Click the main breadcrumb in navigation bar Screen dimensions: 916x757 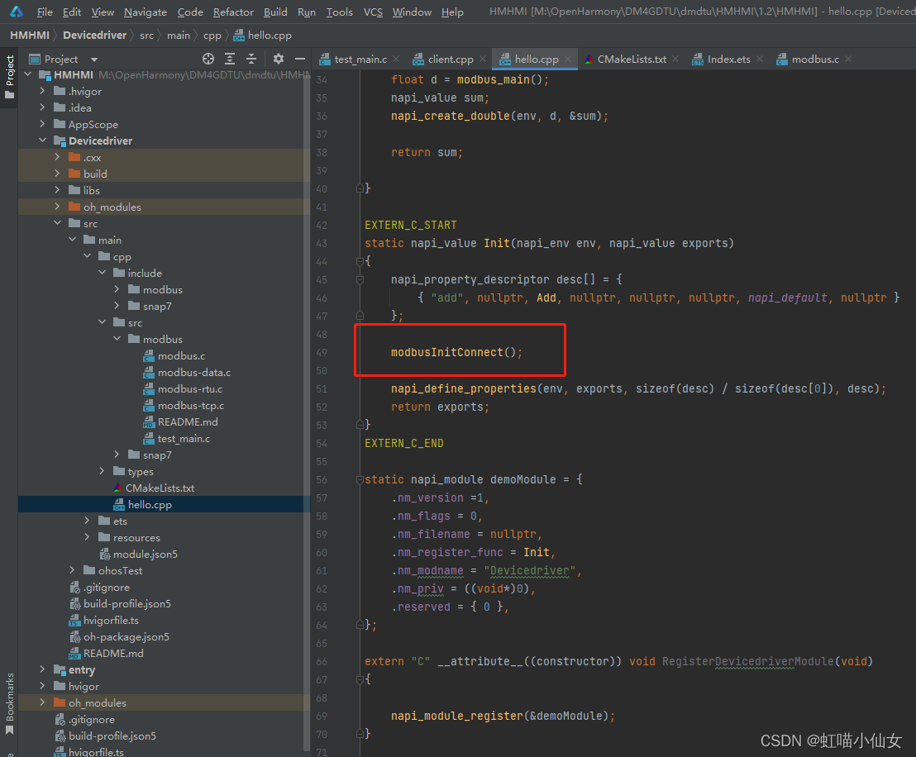[178, 35]
